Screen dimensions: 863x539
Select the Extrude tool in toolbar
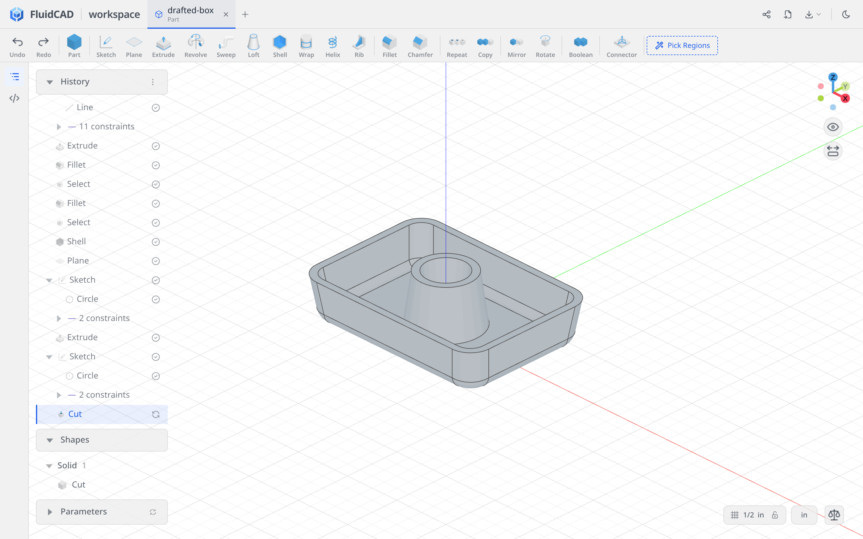(163, 46)
